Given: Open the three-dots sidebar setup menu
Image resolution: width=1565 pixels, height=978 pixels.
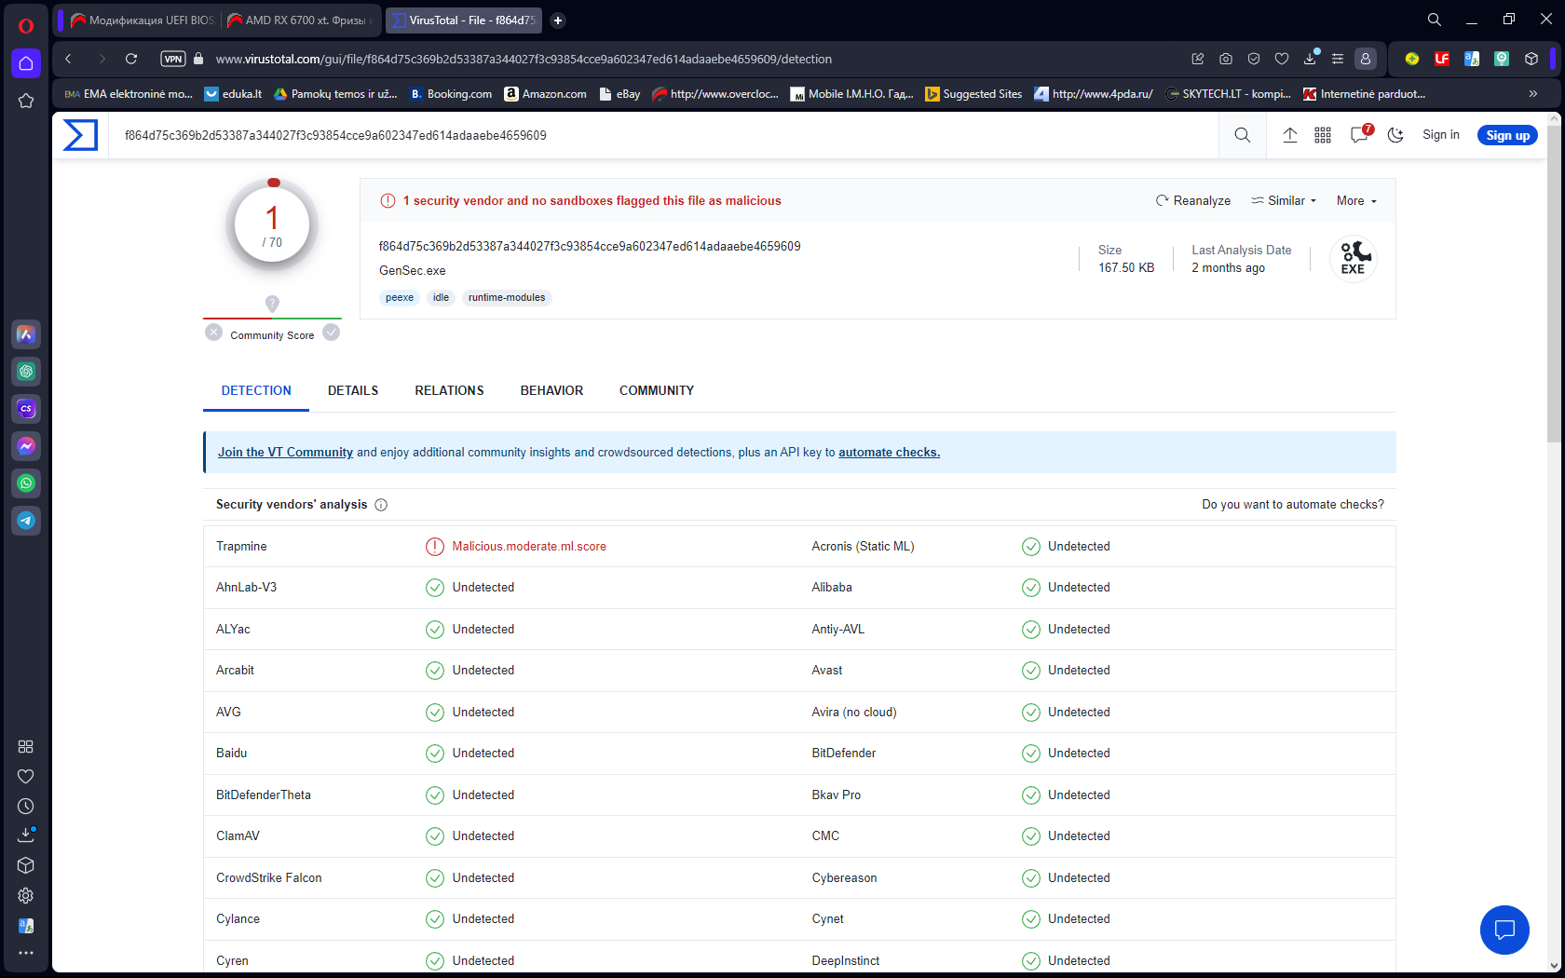Looking at the screenshot, I should coord(26,953).
